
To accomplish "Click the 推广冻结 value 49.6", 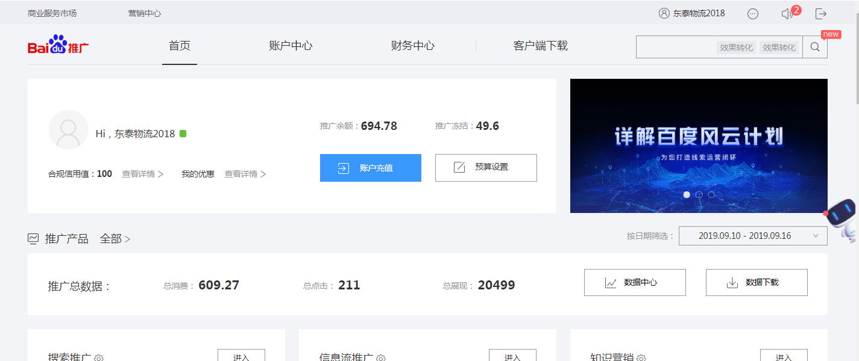I will (x=488, y=126).
